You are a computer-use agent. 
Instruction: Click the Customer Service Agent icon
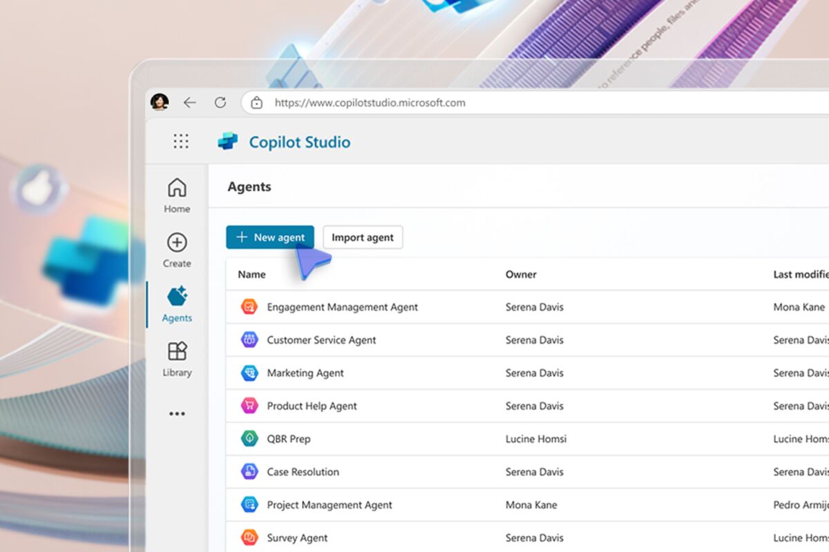pos(250,339)
